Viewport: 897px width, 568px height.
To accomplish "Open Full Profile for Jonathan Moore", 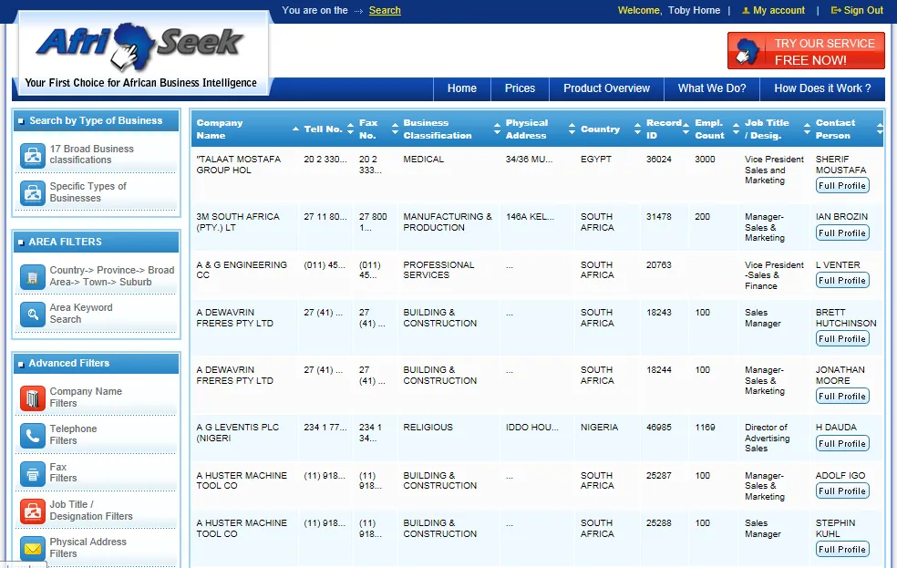I will click(x=842, y=396).
